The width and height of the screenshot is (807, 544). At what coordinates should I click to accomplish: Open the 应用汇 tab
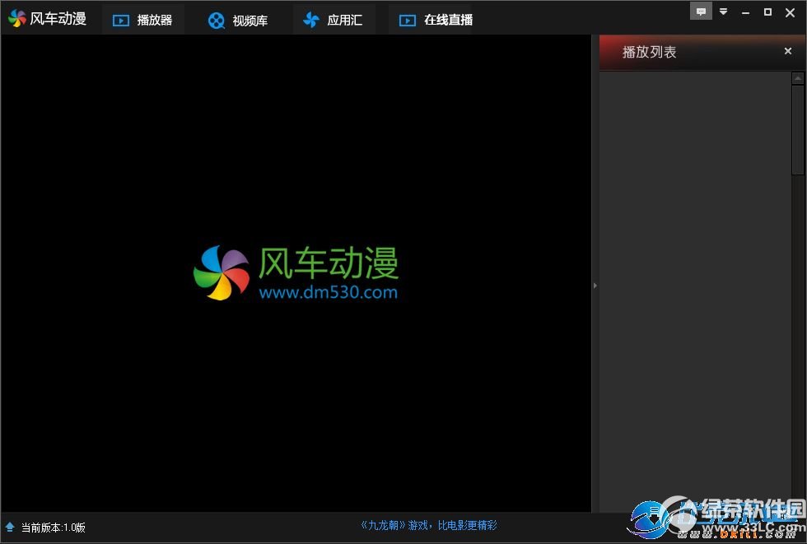(x=334, y=20)
